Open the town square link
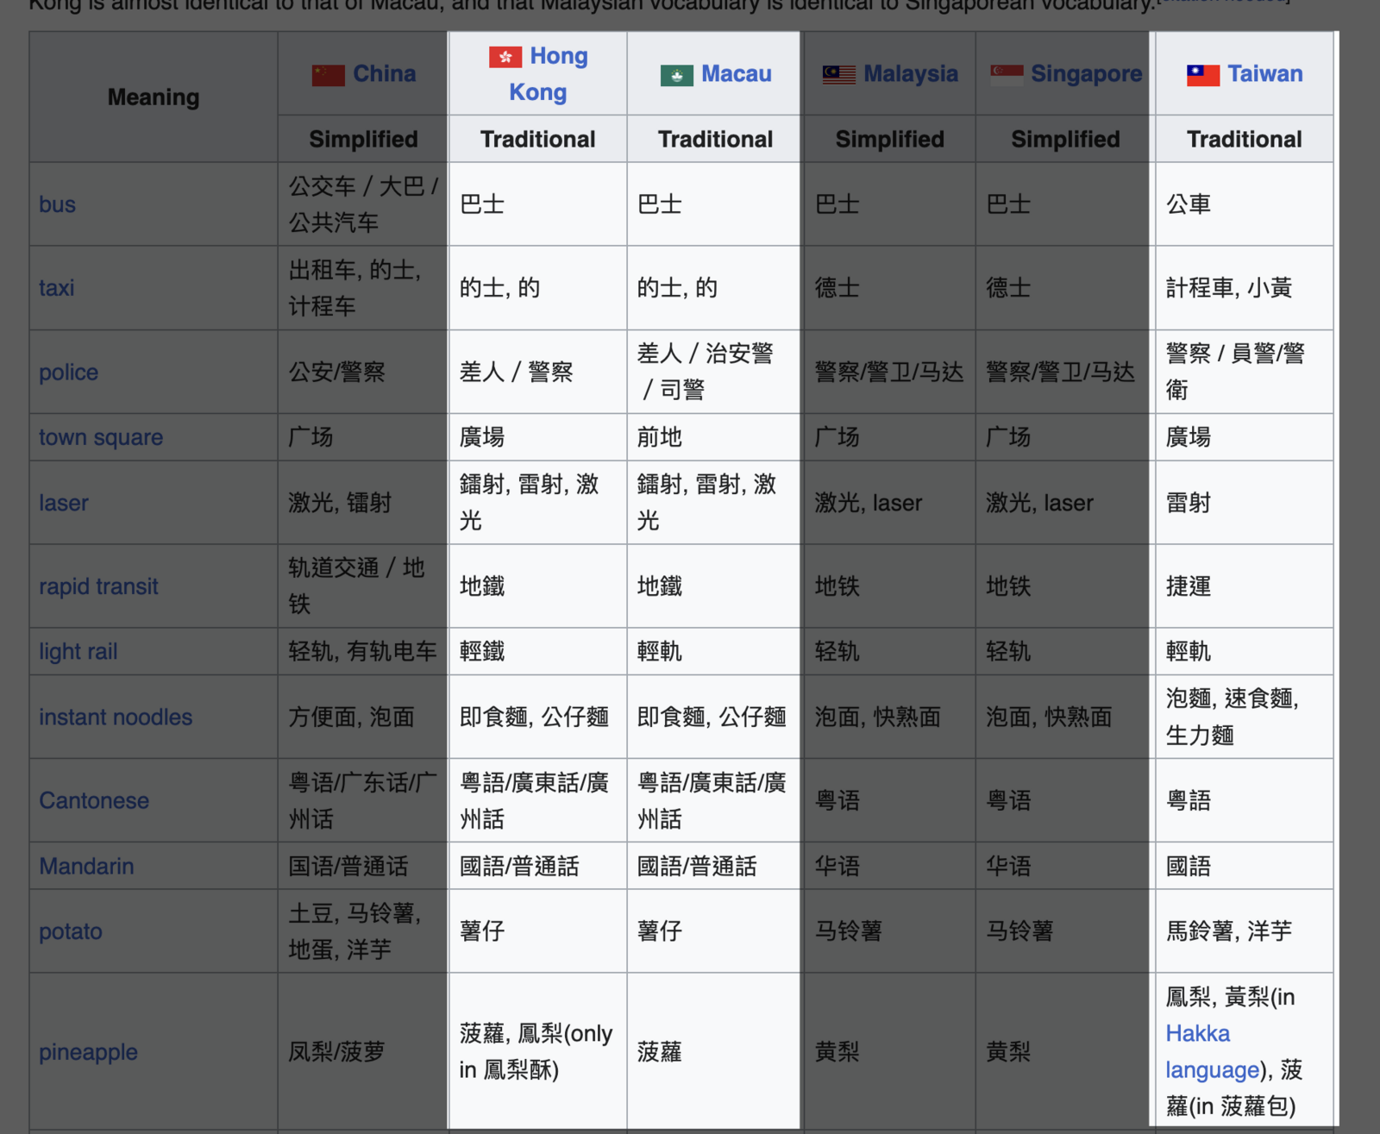 [x=101, y=437]
